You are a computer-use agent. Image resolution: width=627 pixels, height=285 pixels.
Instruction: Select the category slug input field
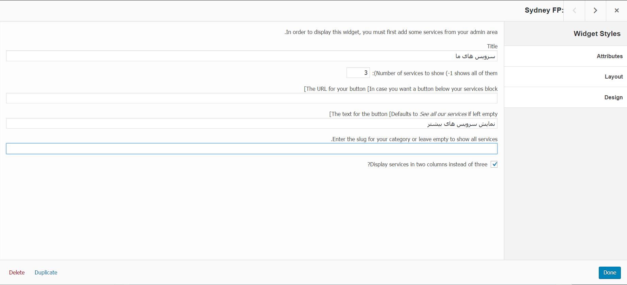[x=252, y=149]
